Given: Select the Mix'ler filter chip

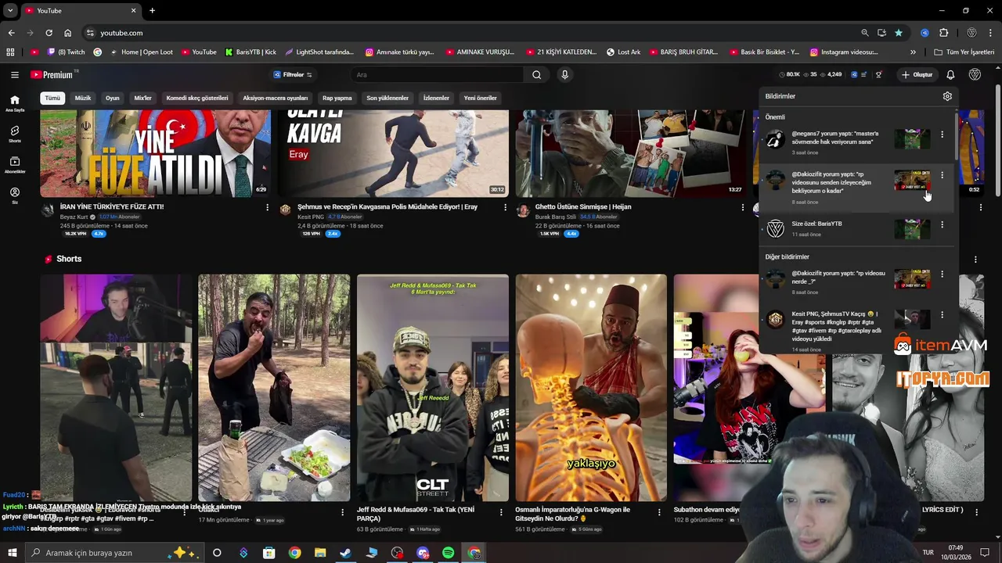Looking at the screenshot, I should pyautogui.click(x=142, y=99).
